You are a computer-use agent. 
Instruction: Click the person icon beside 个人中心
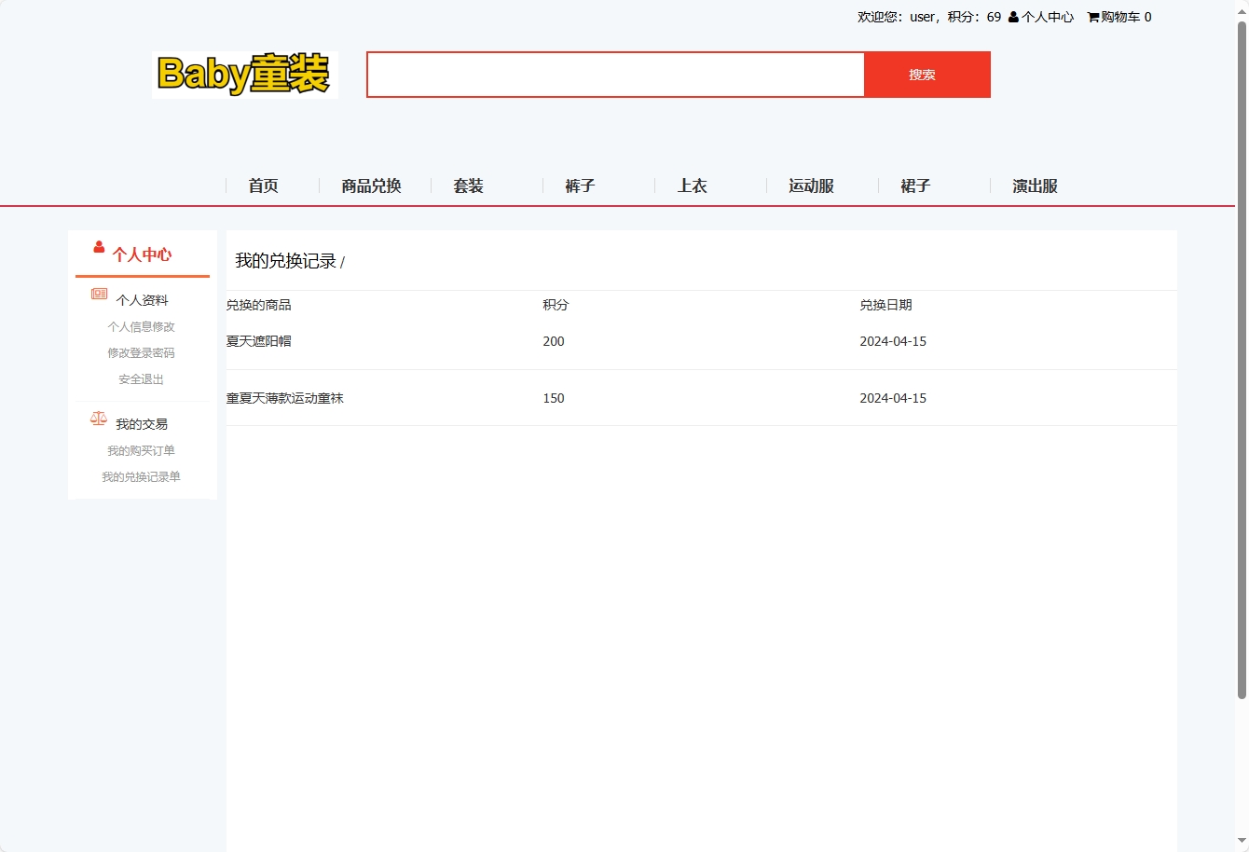tap(1012, 16)
